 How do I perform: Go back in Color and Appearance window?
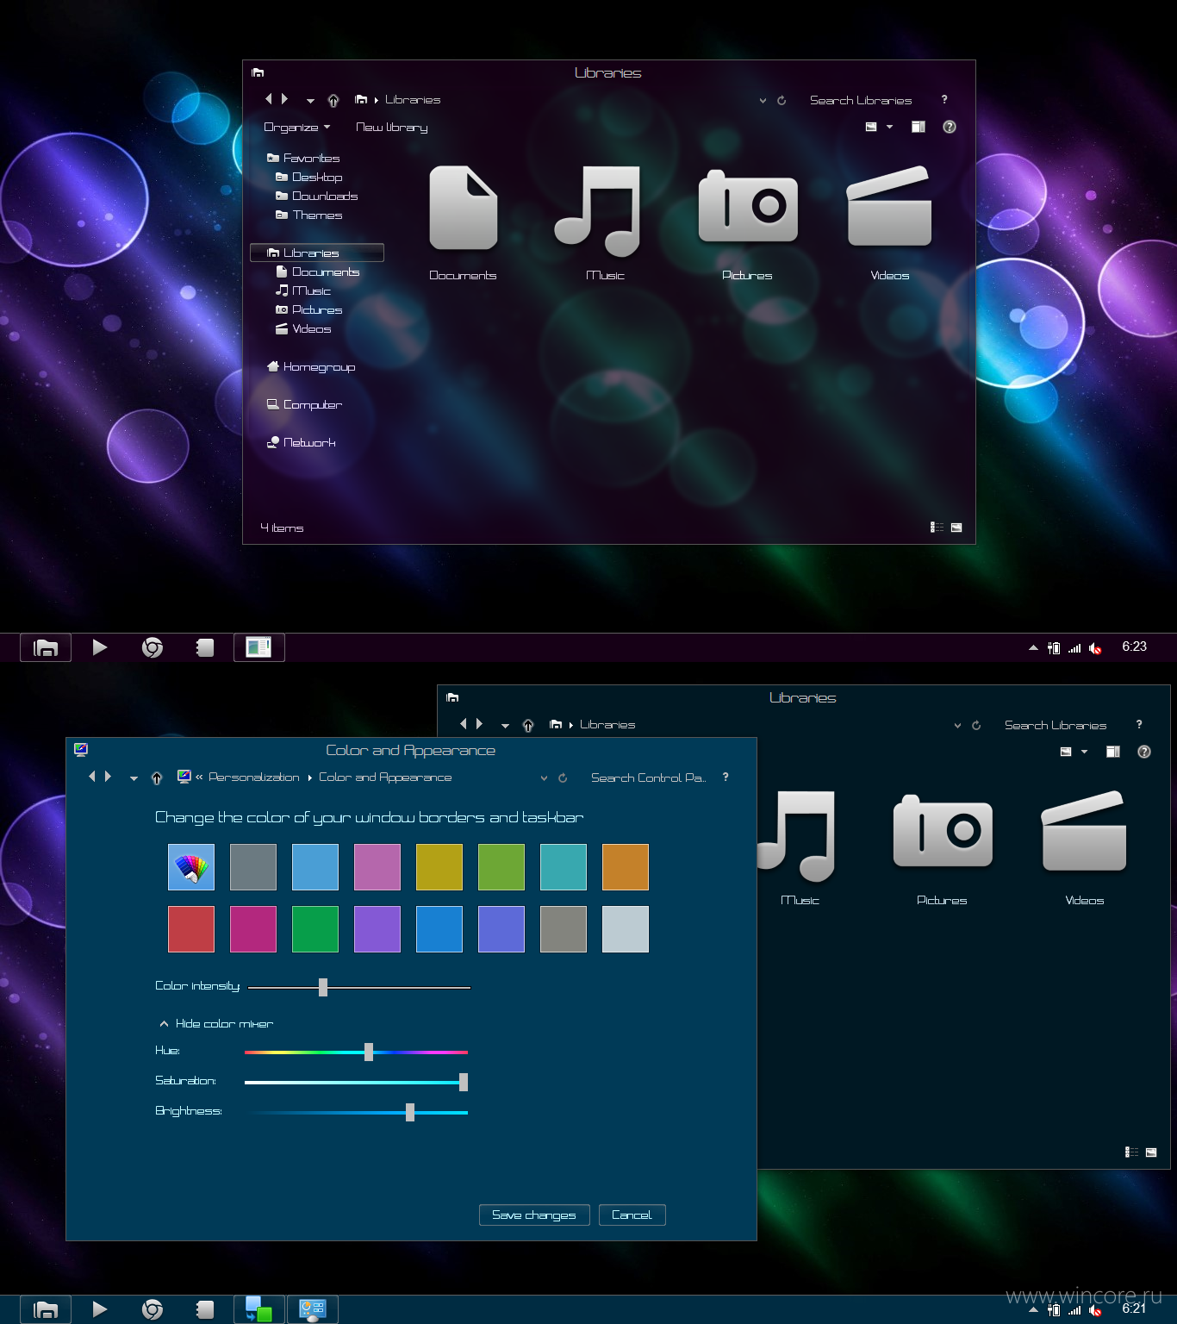coord(92,777)
